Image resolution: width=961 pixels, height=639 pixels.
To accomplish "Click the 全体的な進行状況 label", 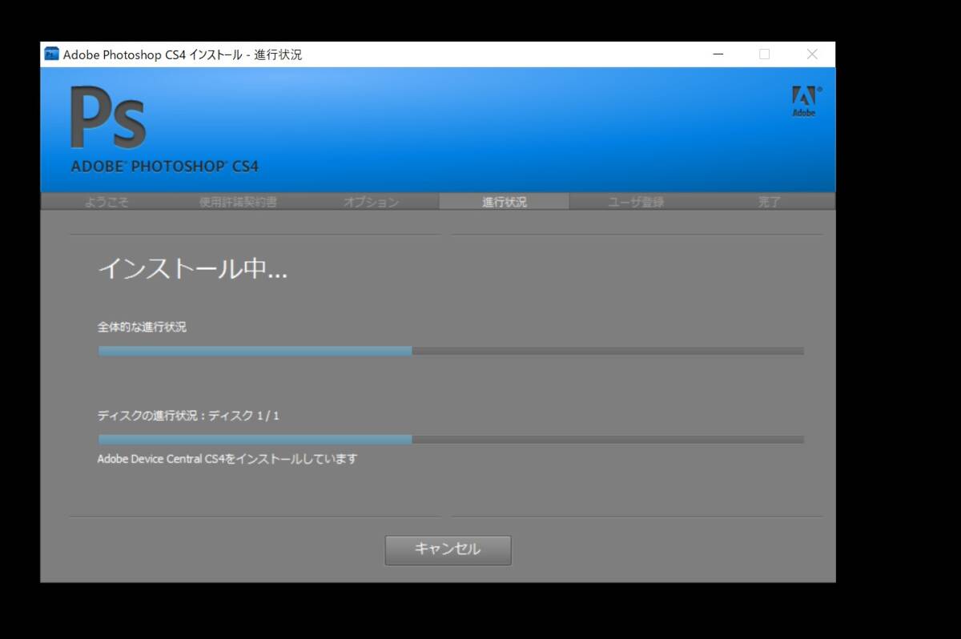I will pos(142,327).
